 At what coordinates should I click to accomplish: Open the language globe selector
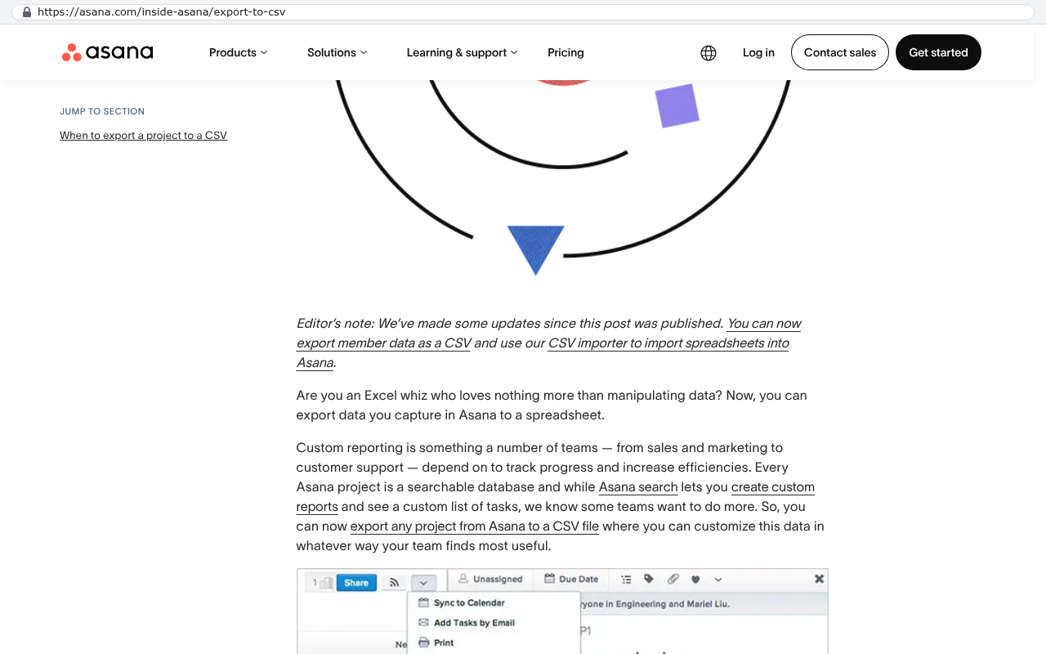709,52
